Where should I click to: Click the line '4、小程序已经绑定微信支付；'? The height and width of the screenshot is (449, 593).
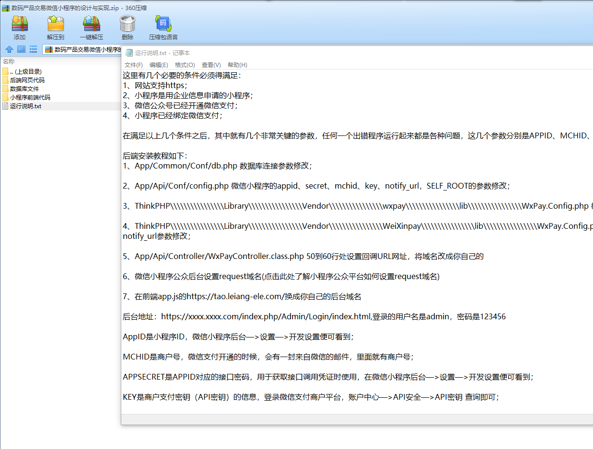pyautogui.click(x=173, y=115)
